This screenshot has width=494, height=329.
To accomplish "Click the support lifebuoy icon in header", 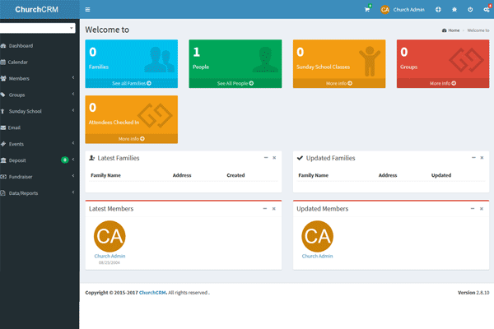I will tap(438, 9).
